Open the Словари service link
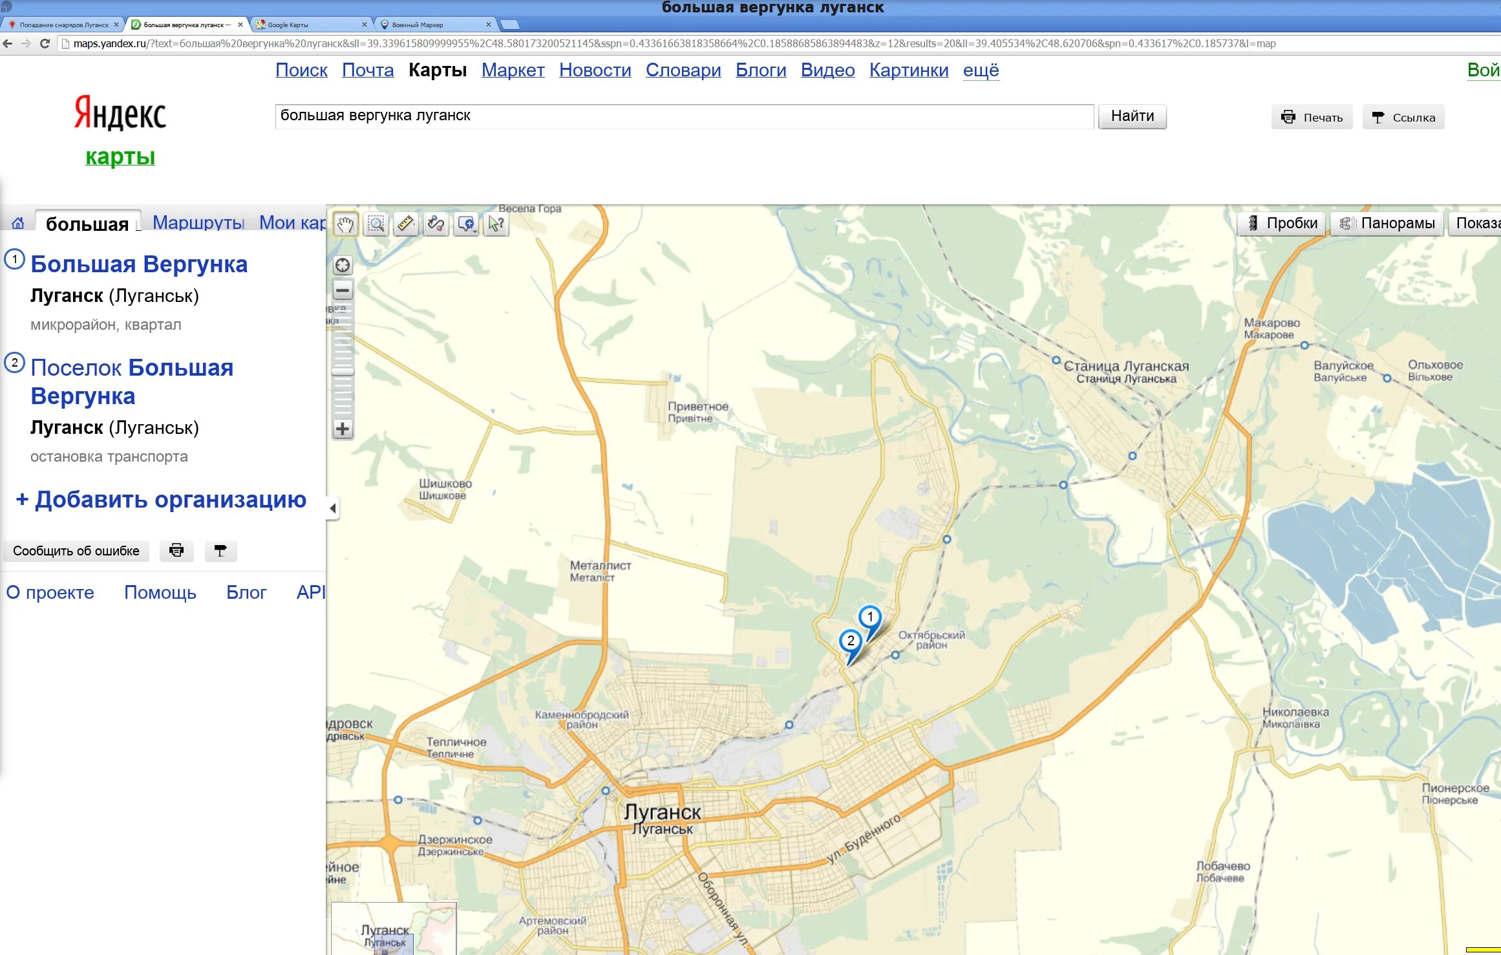Viewport: 1501px width, 955px height. pos(683,70)
